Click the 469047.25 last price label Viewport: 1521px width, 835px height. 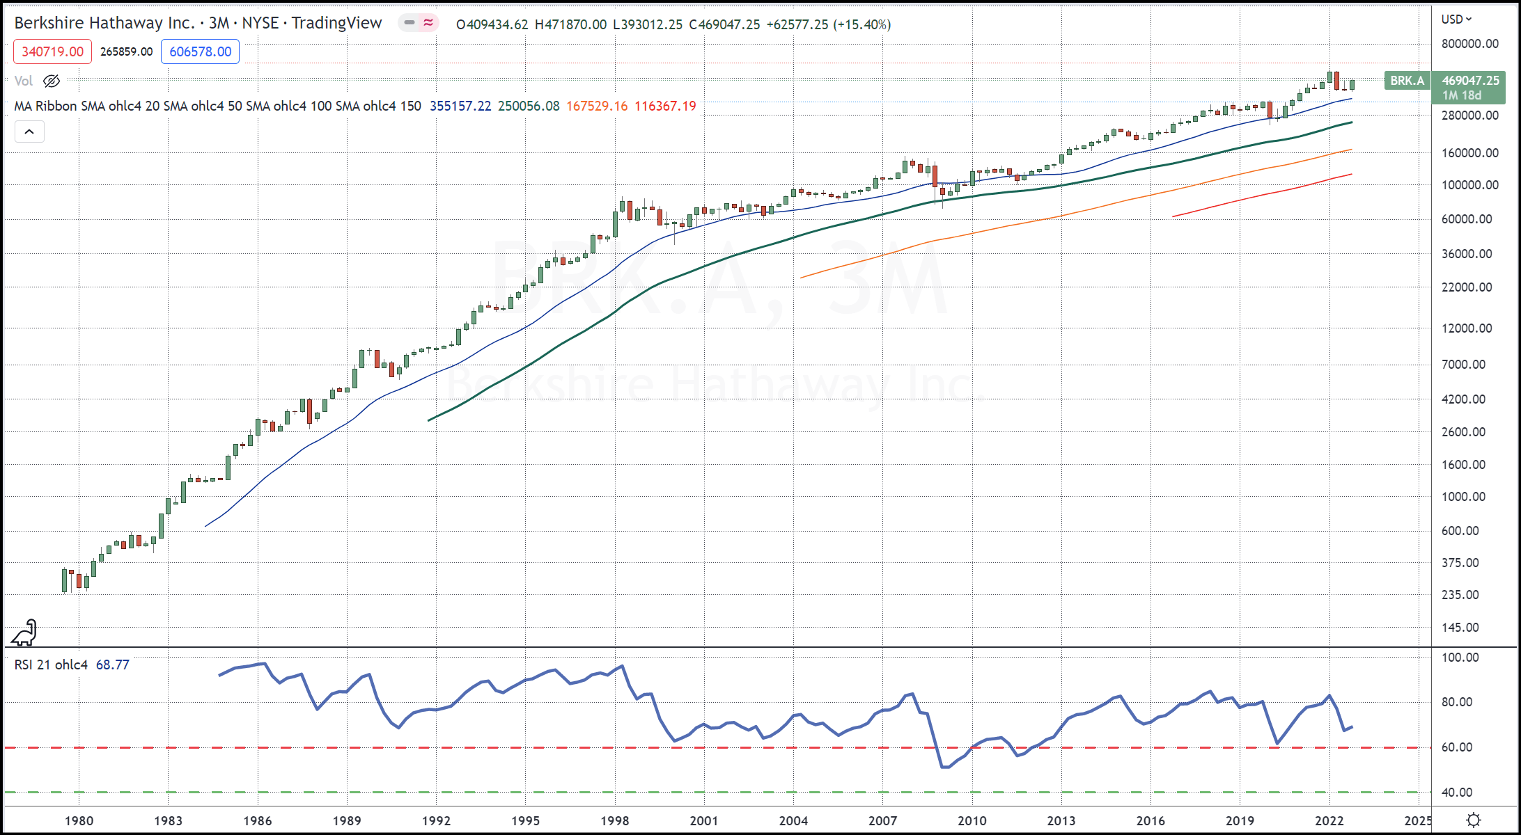click(1470, 81)
